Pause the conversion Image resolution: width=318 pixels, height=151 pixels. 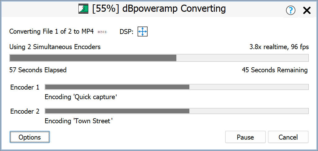click(245, 137)
